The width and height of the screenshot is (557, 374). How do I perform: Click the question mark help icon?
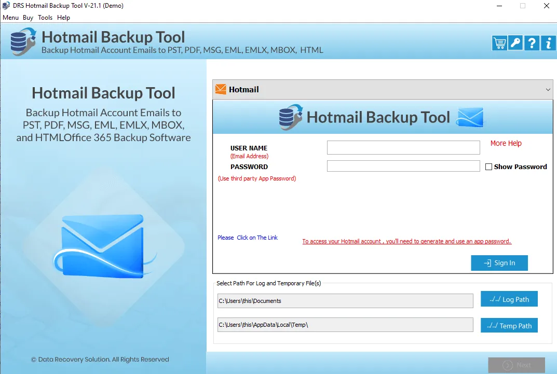pos(532,43)
